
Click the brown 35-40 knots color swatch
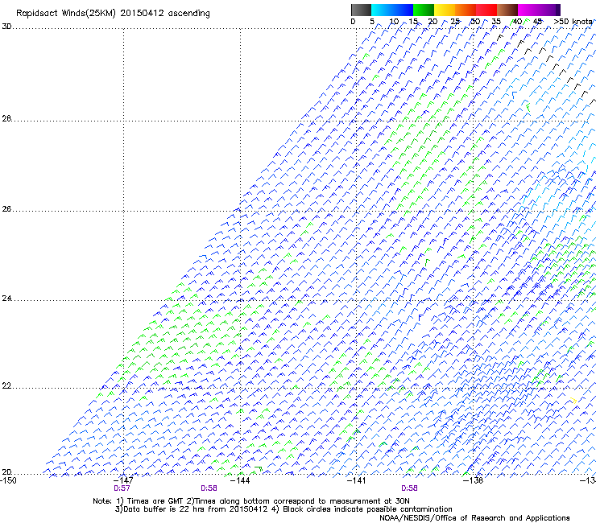507,10
